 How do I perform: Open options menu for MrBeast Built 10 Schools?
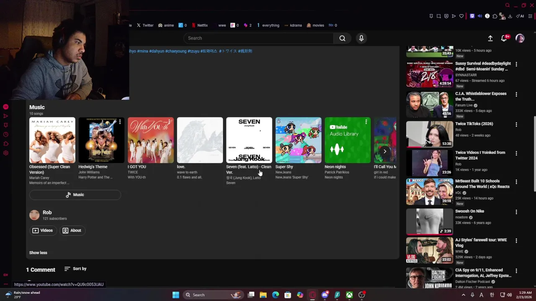[516, 182]
